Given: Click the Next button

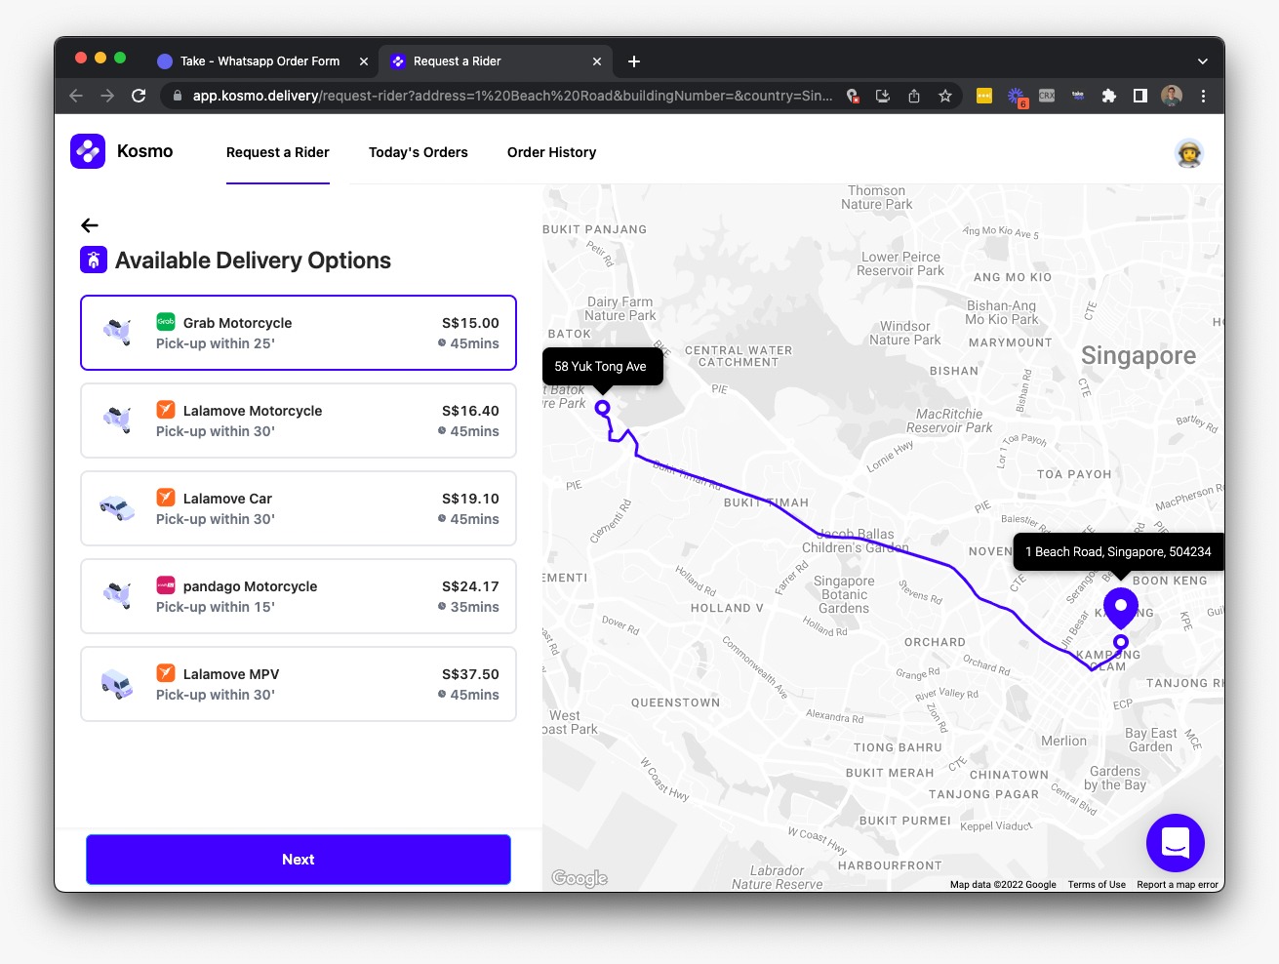Looking at the screenshot, I should [x=299, y=860].
